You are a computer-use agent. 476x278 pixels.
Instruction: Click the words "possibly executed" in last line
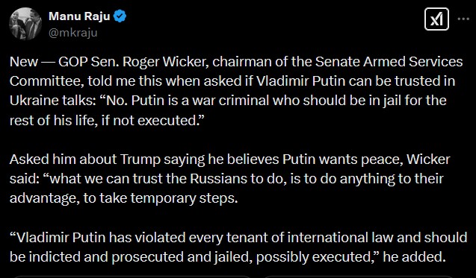312,257
